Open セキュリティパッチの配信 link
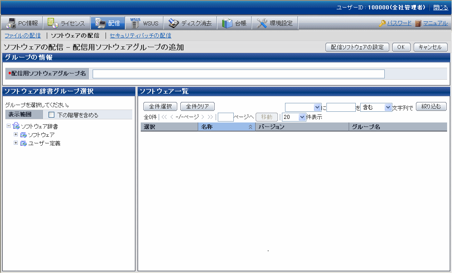Screen dimensions: 452x273 pos(140,36)
